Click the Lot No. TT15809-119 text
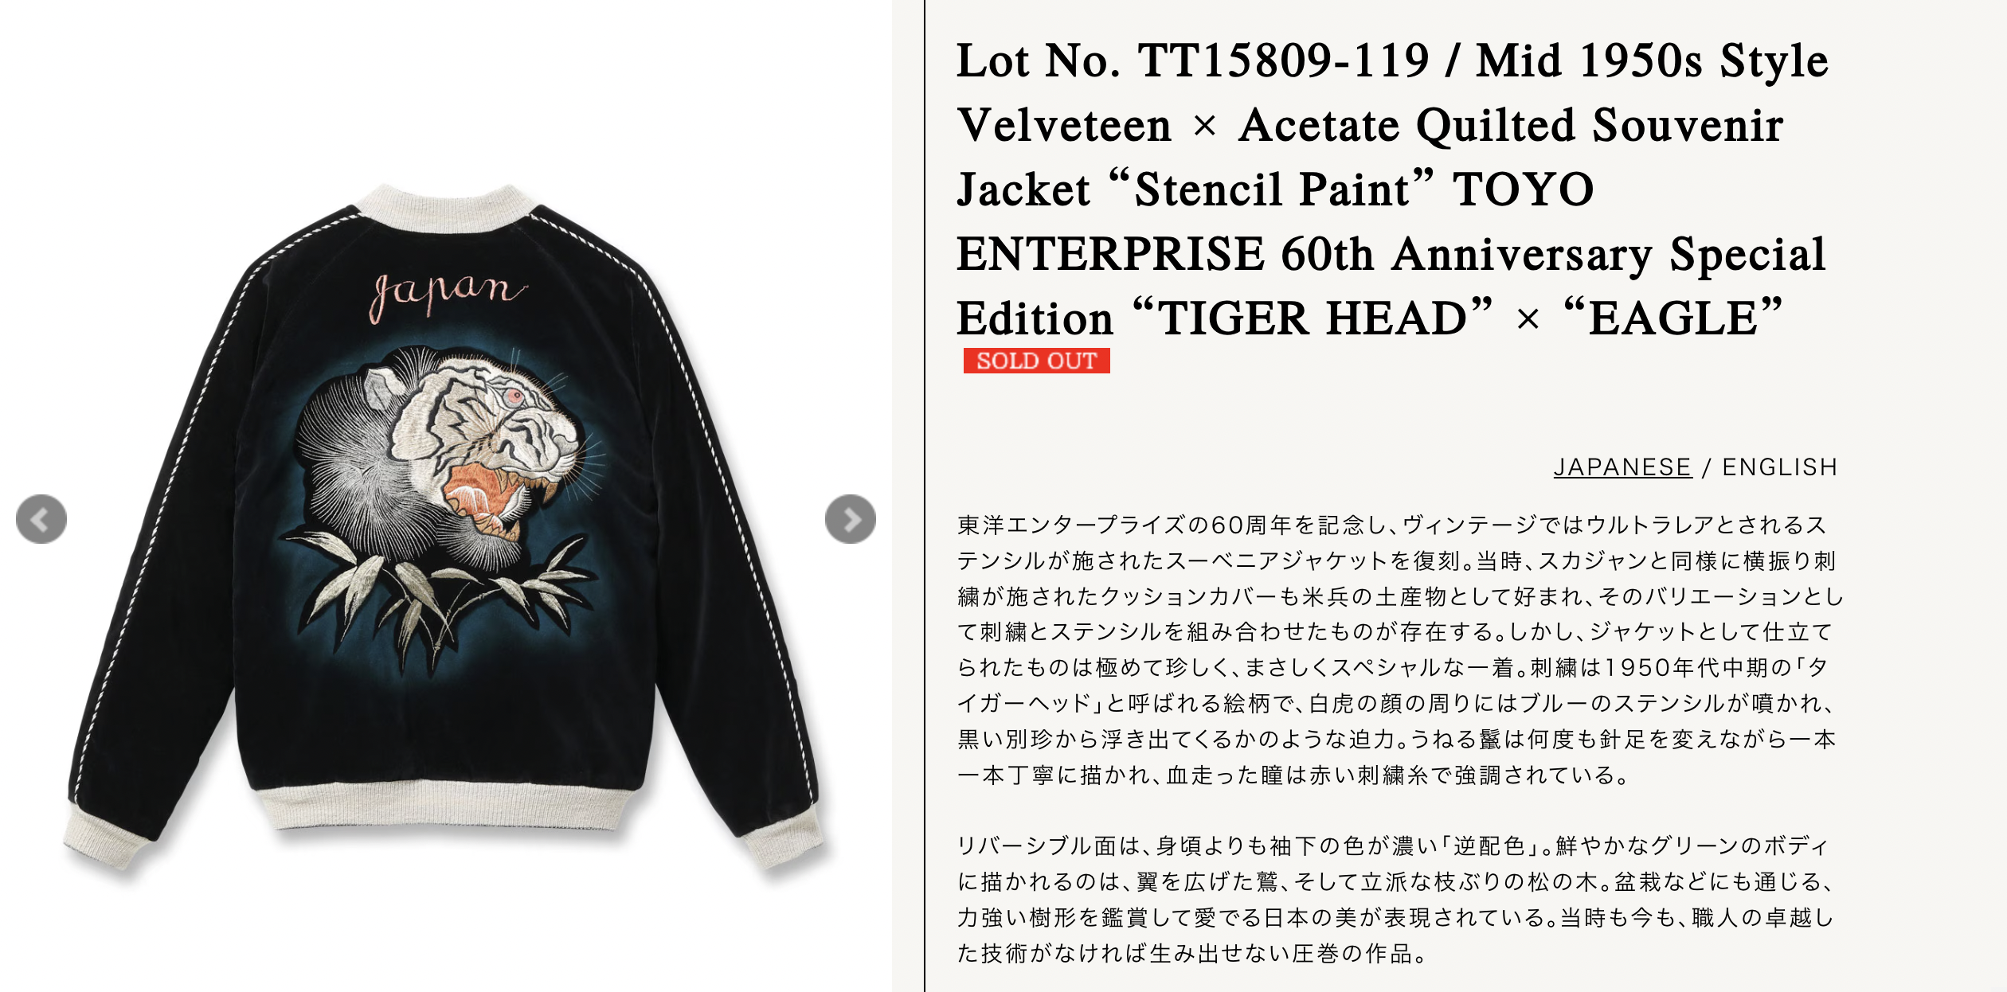The height and width of the screenshot is (992, 2007). 1193,61
